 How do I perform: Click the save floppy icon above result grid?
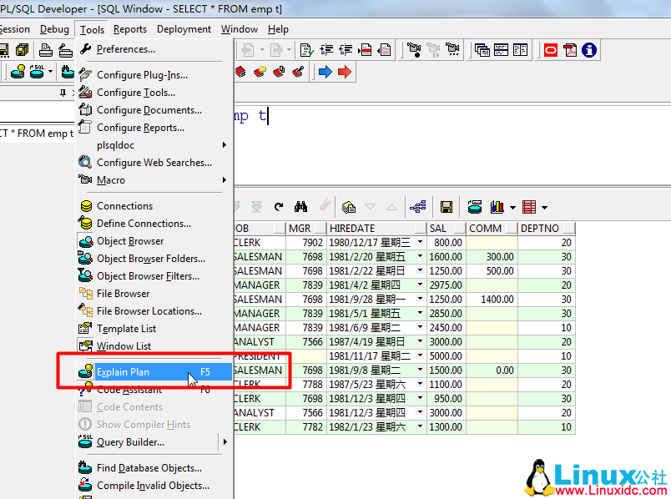click(x=446, y=207)
